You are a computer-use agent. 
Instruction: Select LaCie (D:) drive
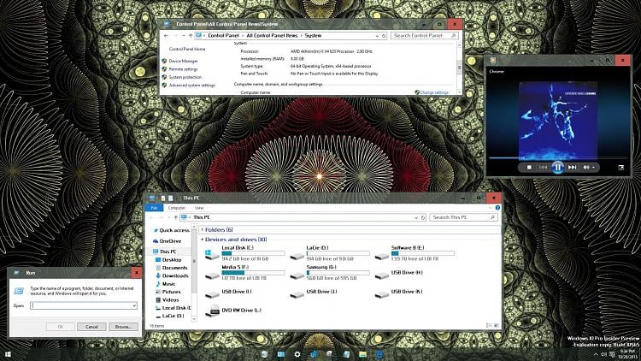pos(330,253)
